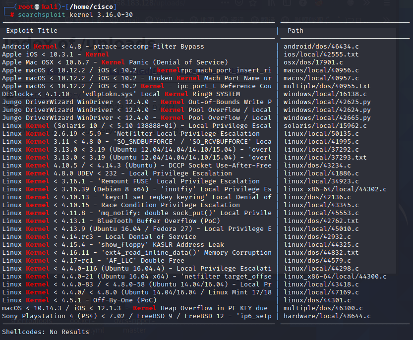Click path multiple/dos/40955.txt
The width and height of the screenshot is (413, 340).
coord(327,86)
